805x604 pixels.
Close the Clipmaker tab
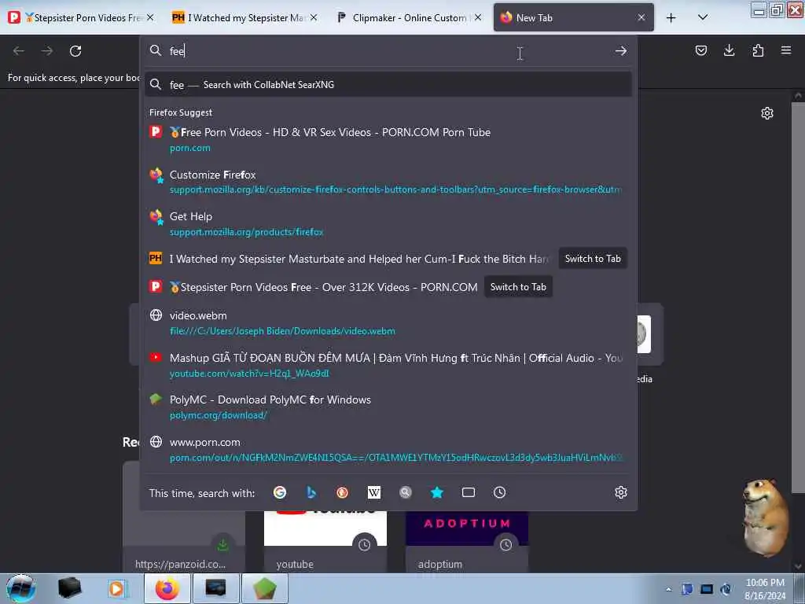tap(478, 17)
